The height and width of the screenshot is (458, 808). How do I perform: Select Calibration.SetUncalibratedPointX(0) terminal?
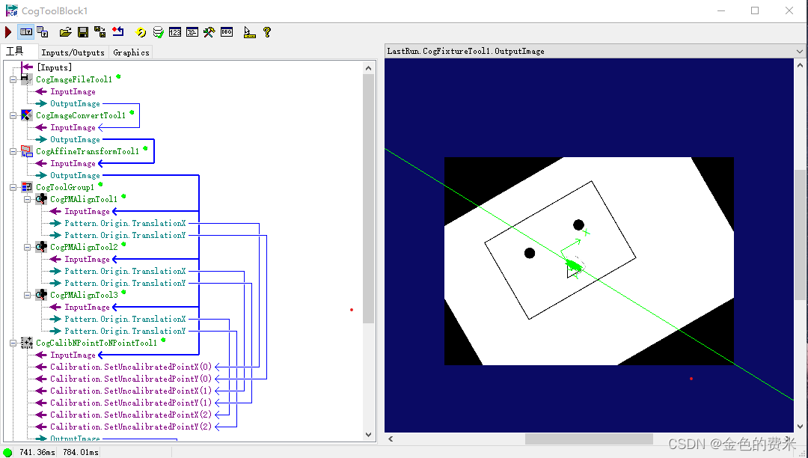pyautogui.click(x=131, y=367)
